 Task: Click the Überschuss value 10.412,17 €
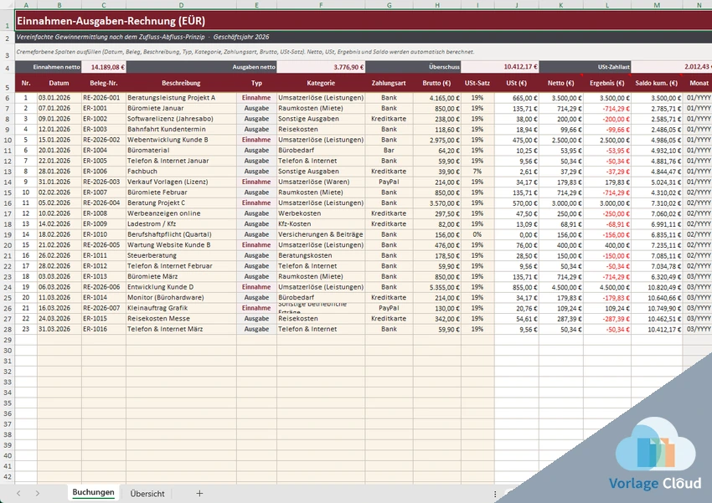[499, 67]
